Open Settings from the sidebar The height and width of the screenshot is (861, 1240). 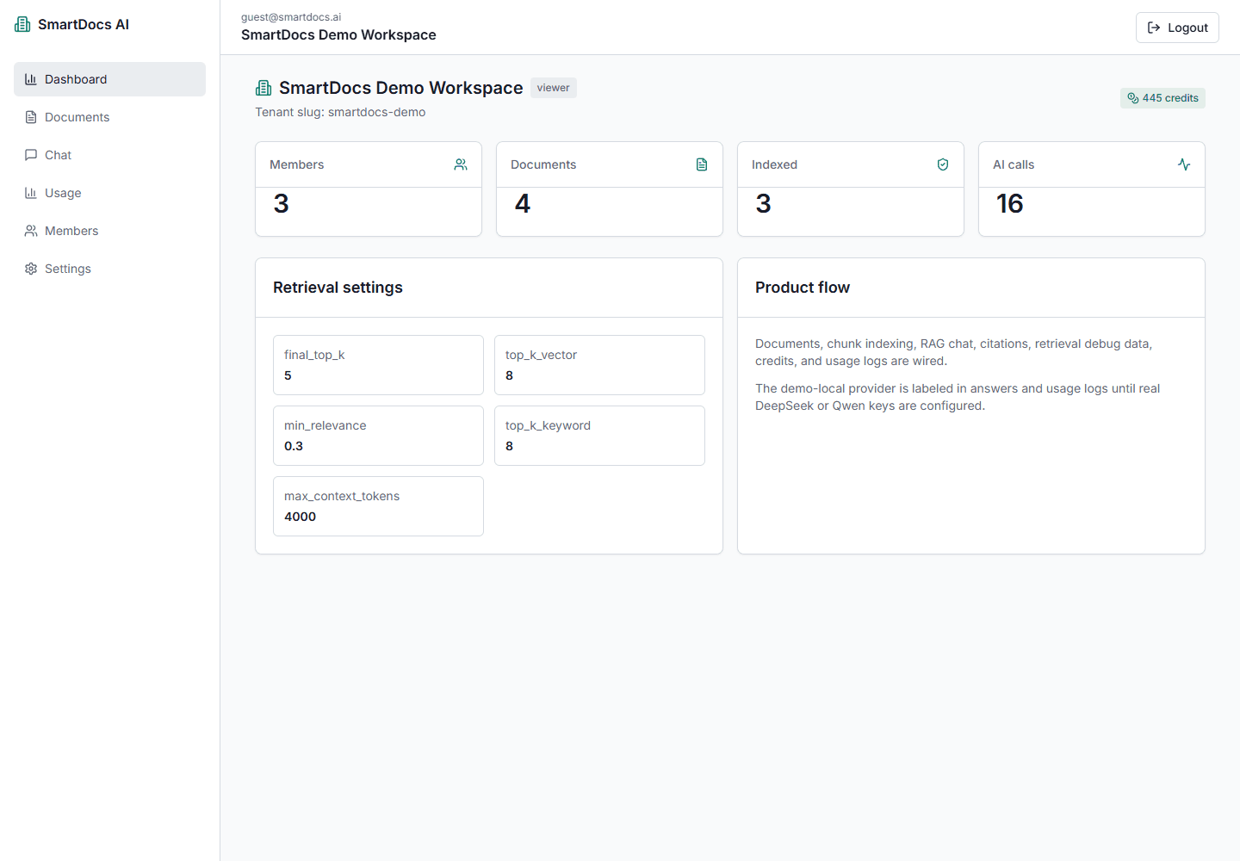[x=109, y=269]
